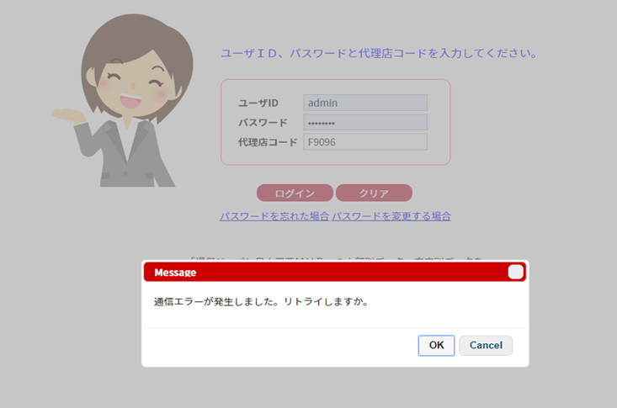
Task: Click the ユーザID label
Action: (x=258, y=103)
